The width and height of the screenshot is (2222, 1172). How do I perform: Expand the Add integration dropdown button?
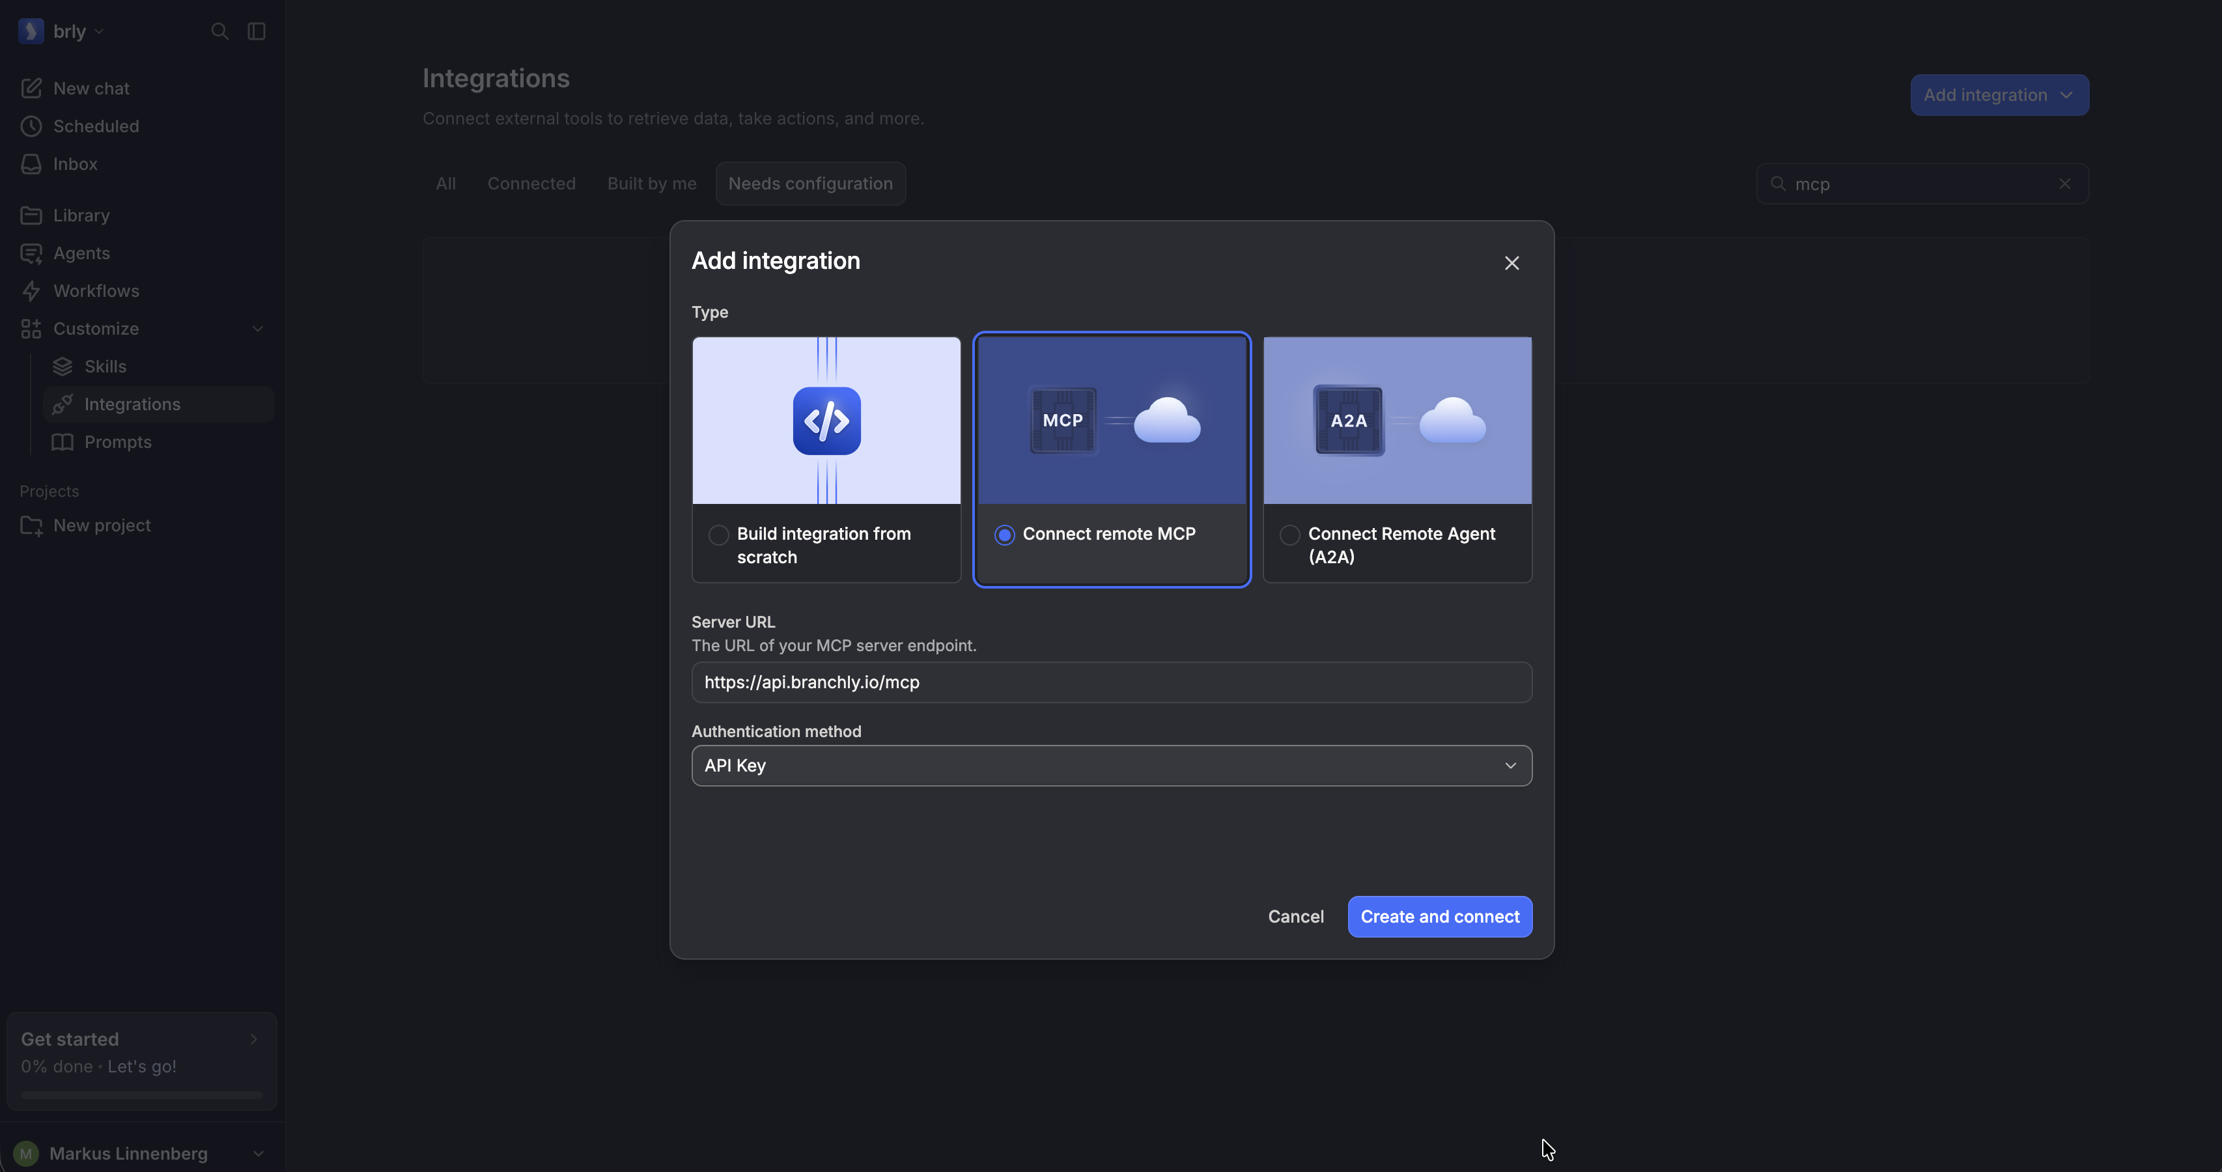(x=1999, y=95)
